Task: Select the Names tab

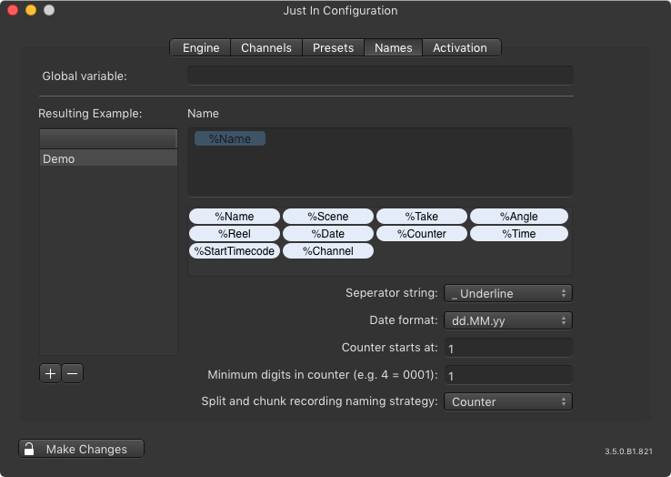Action: [x=394, y=47]
